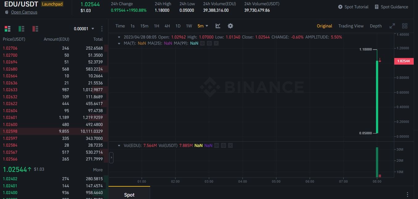Open chart settings gear icon

point(230,26)
